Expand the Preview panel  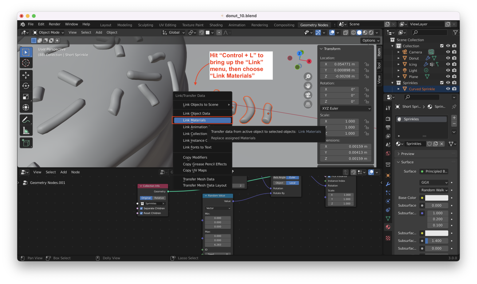[408, 154]
